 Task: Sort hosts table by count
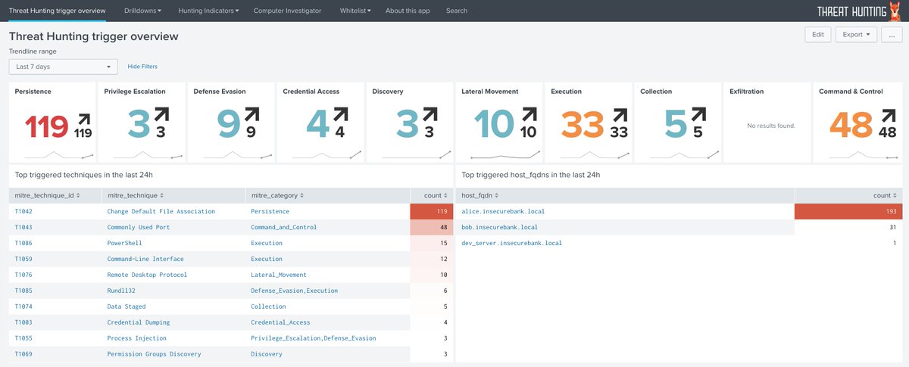pos(884,195)
